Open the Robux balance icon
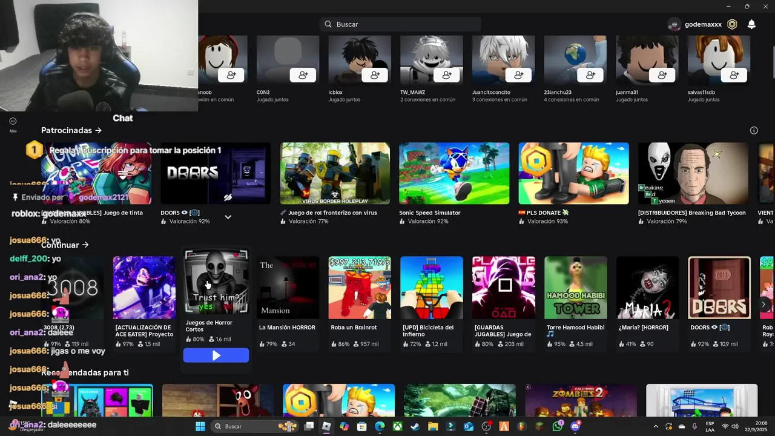The height and width of the screenshot is (436, 775). [732, 24]
